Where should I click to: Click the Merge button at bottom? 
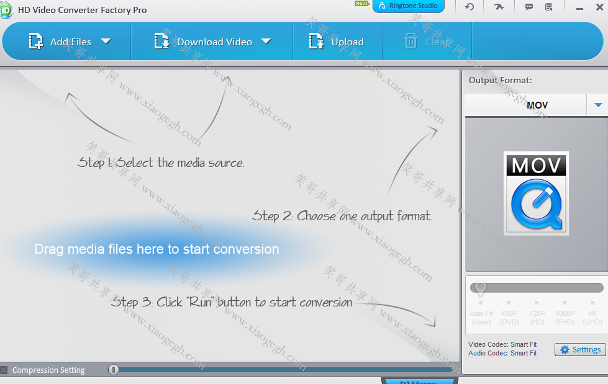[x=420, y=382]
